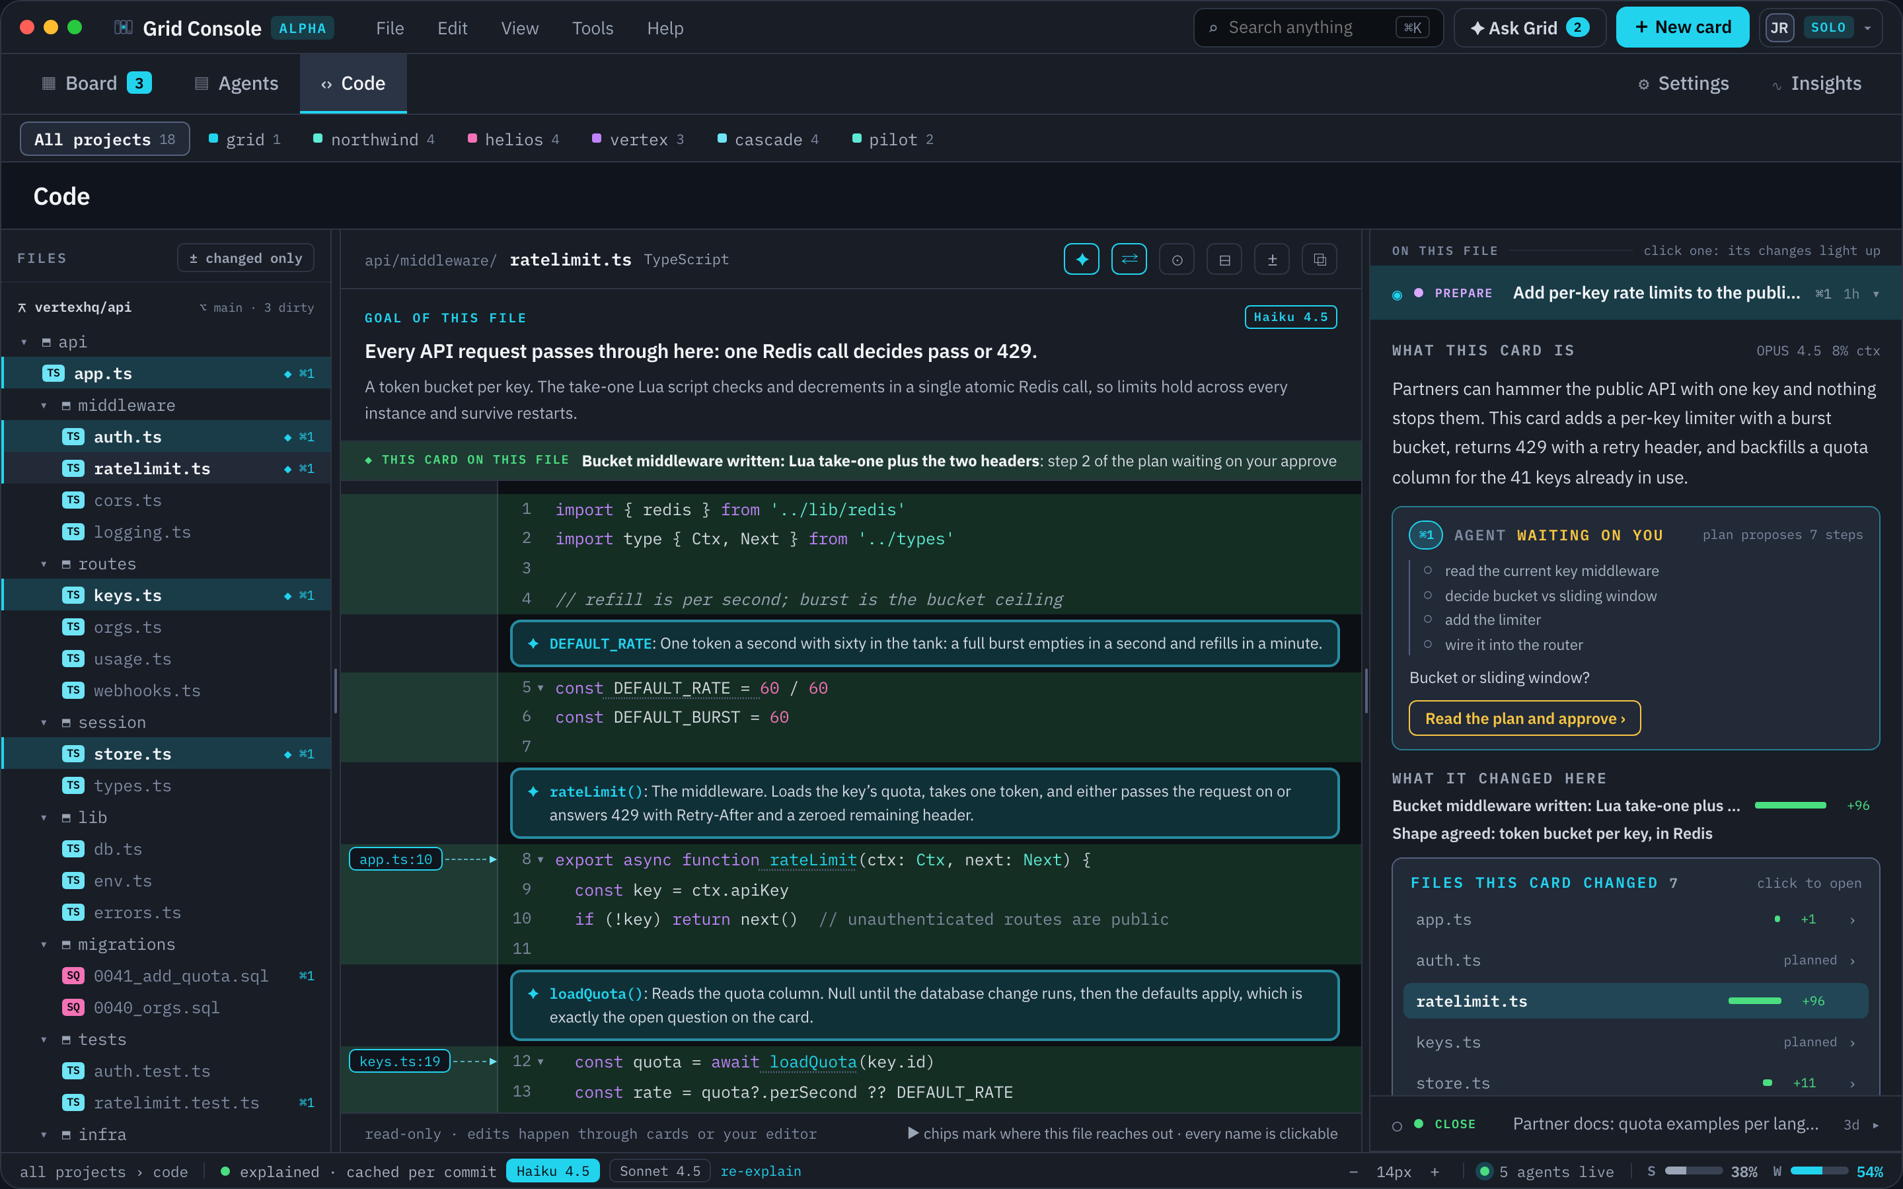
Task: Focus the 'Search anything' field
Action: coord(1319,28)
